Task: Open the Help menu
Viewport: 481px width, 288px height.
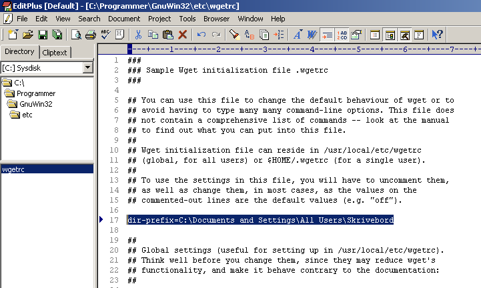Action: tap(278, 19)
